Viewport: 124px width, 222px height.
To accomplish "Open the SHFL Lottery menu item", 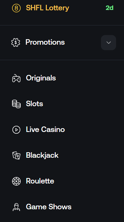I will click(62, 8).
